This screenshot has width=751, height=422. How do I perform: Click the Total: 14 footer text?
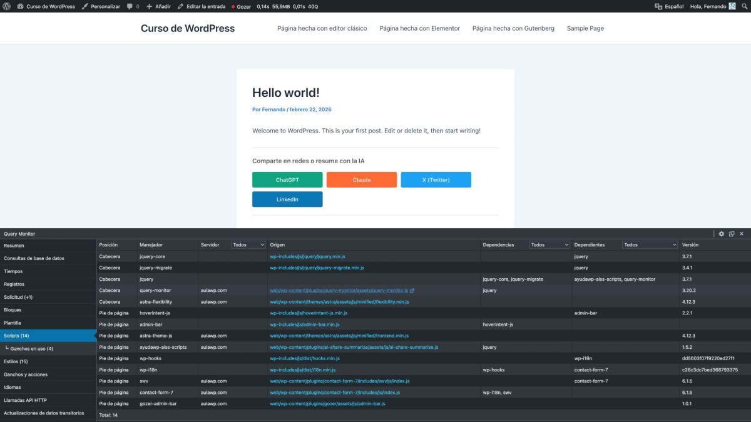pyautogui.click(x=108, y=415)
